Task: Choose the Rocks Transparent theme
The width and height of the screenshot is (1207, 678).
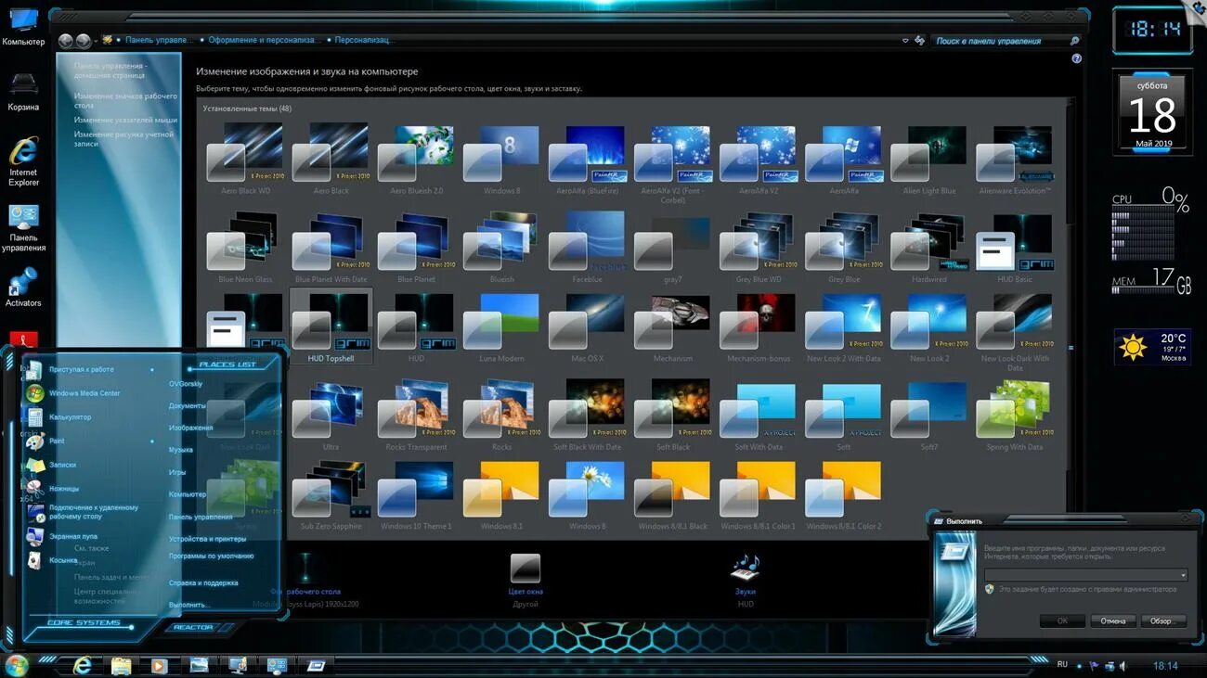Action: 417,415
